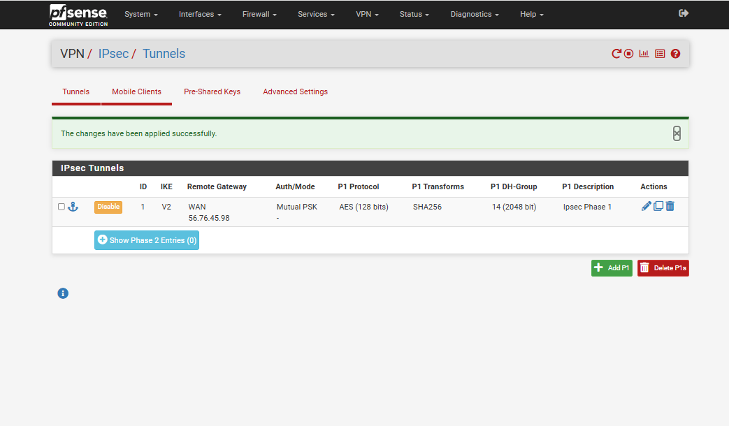
Task: Click the restart IPsec service icon
Action: coord(616,54)
